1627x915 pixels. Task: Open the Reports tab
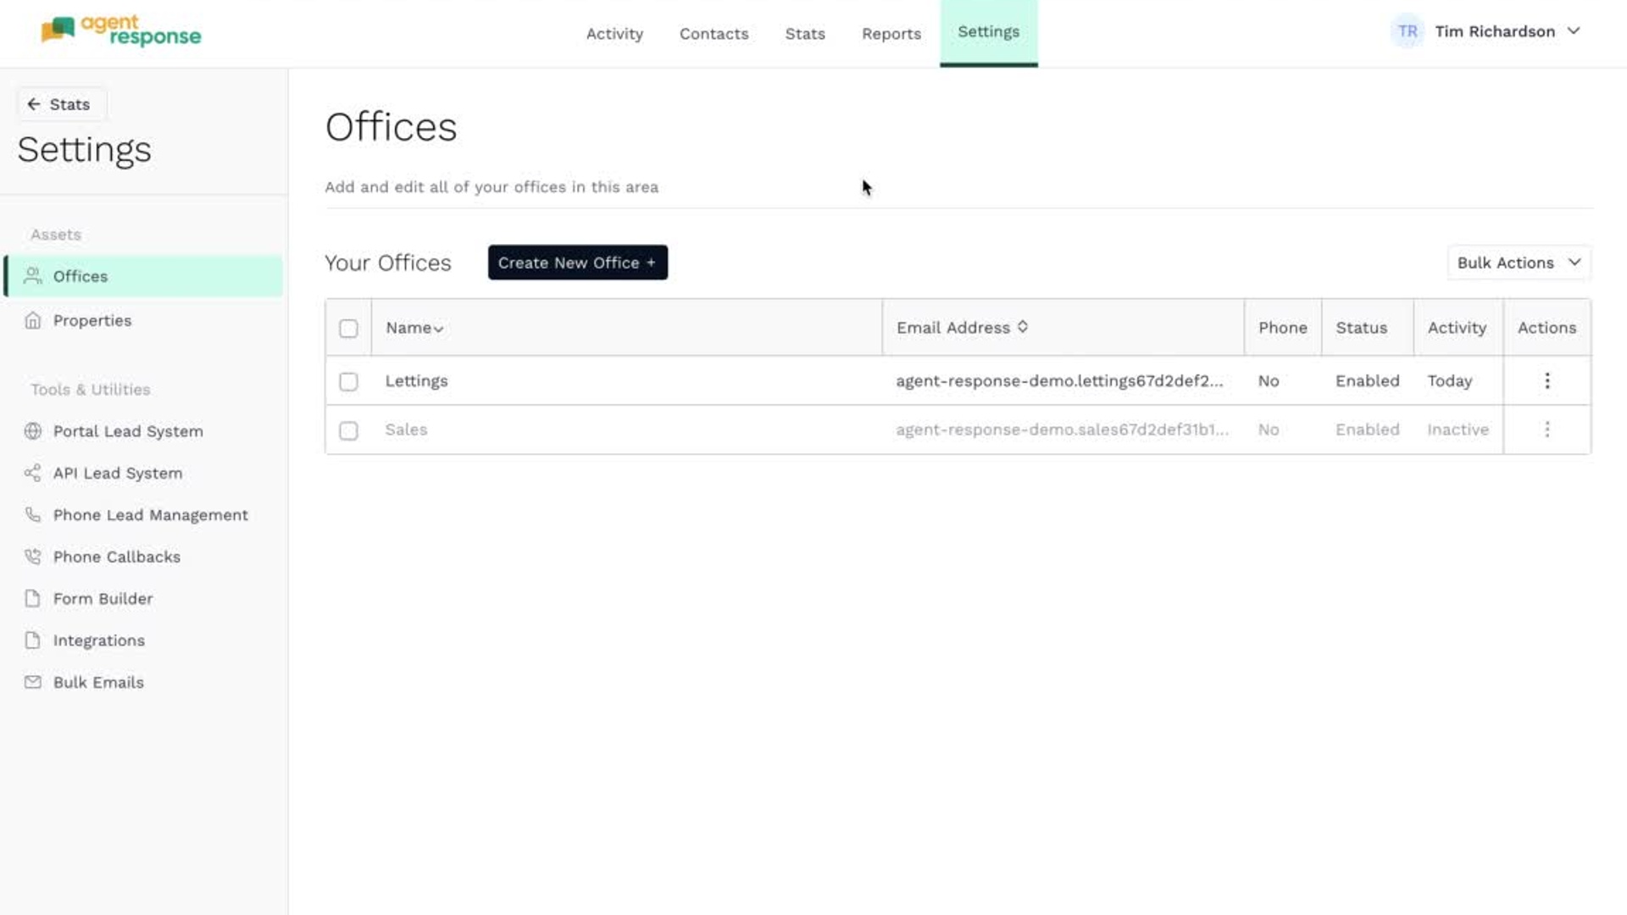pyautogui.click(x=891, y=34)
